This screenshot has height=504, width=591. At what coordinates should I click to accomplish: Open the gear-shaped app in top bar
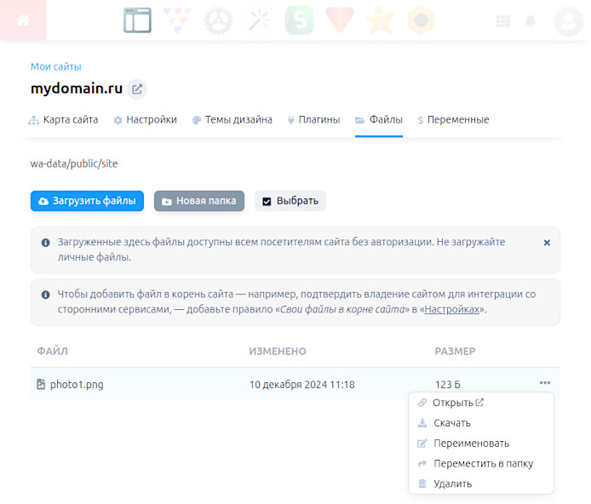[218, 20]
